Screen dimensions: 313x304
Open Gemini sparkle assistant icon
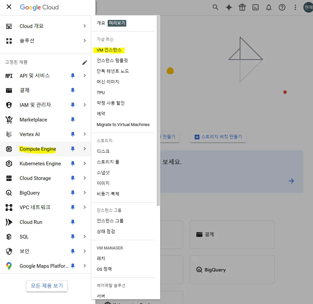(229, 7)
